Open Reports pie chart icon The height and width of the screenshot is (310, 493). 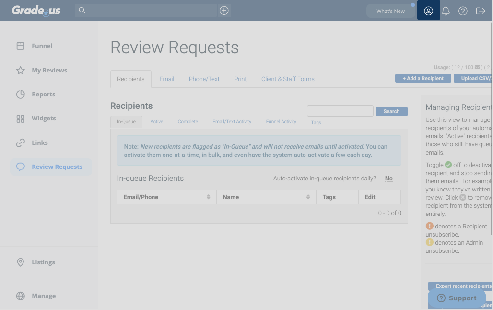21,95
